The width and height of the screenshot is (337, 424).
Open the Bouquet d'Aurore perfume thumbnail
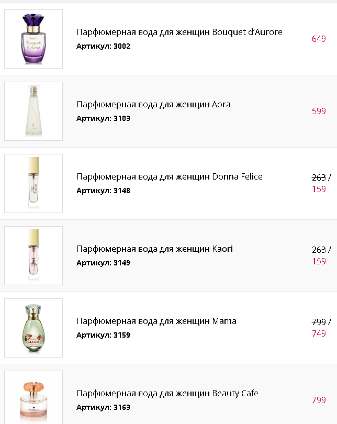click(33, 39)
